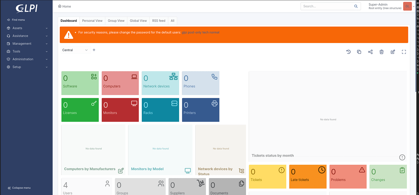The width and height of the screenshot is (419, 195).
Task: Open the Monitors count card
Action: (120, 110)
